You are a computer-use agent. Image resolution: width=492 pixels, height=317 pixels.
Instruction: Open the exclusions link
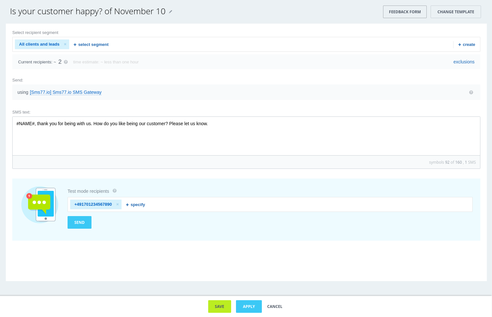click(464, 62)
